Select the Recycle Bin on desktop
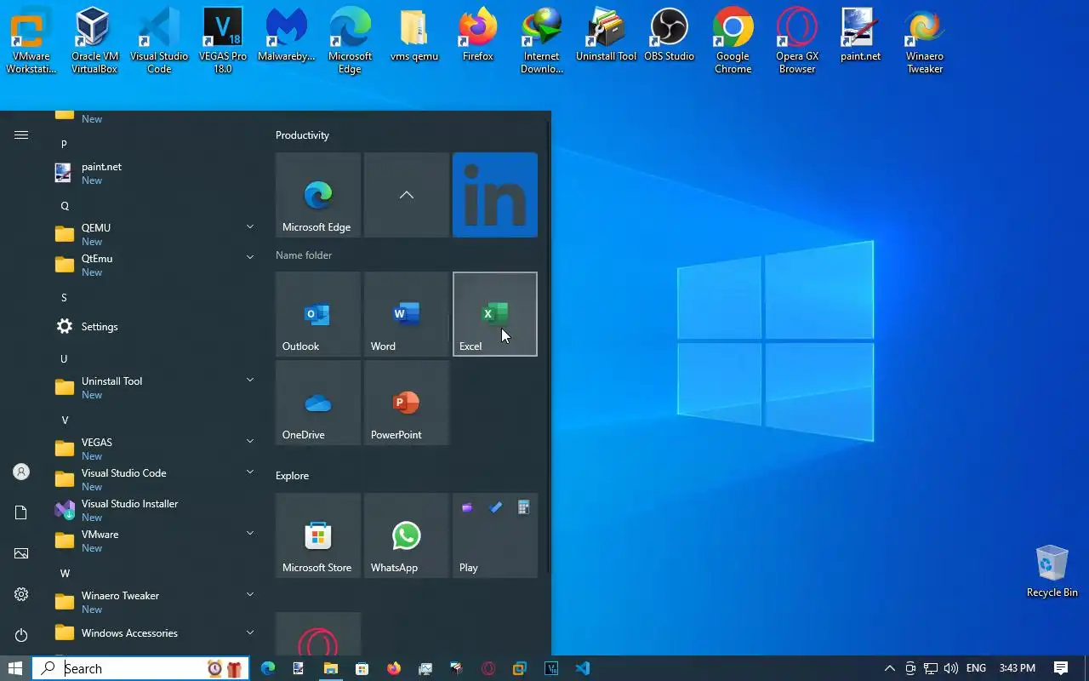 (1052, 571)
